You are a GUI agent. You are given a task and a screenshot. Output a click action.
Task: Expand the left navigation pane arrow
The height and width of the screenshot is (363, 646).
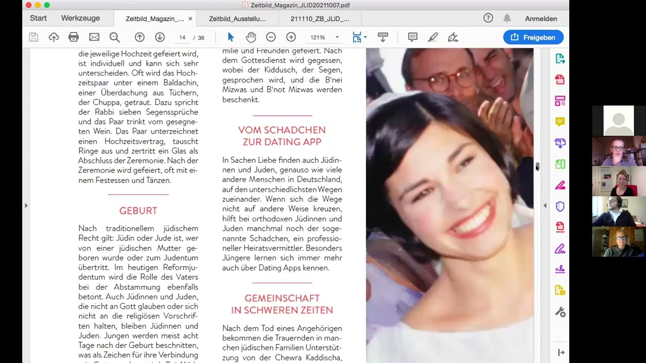(x=26, y=205)
